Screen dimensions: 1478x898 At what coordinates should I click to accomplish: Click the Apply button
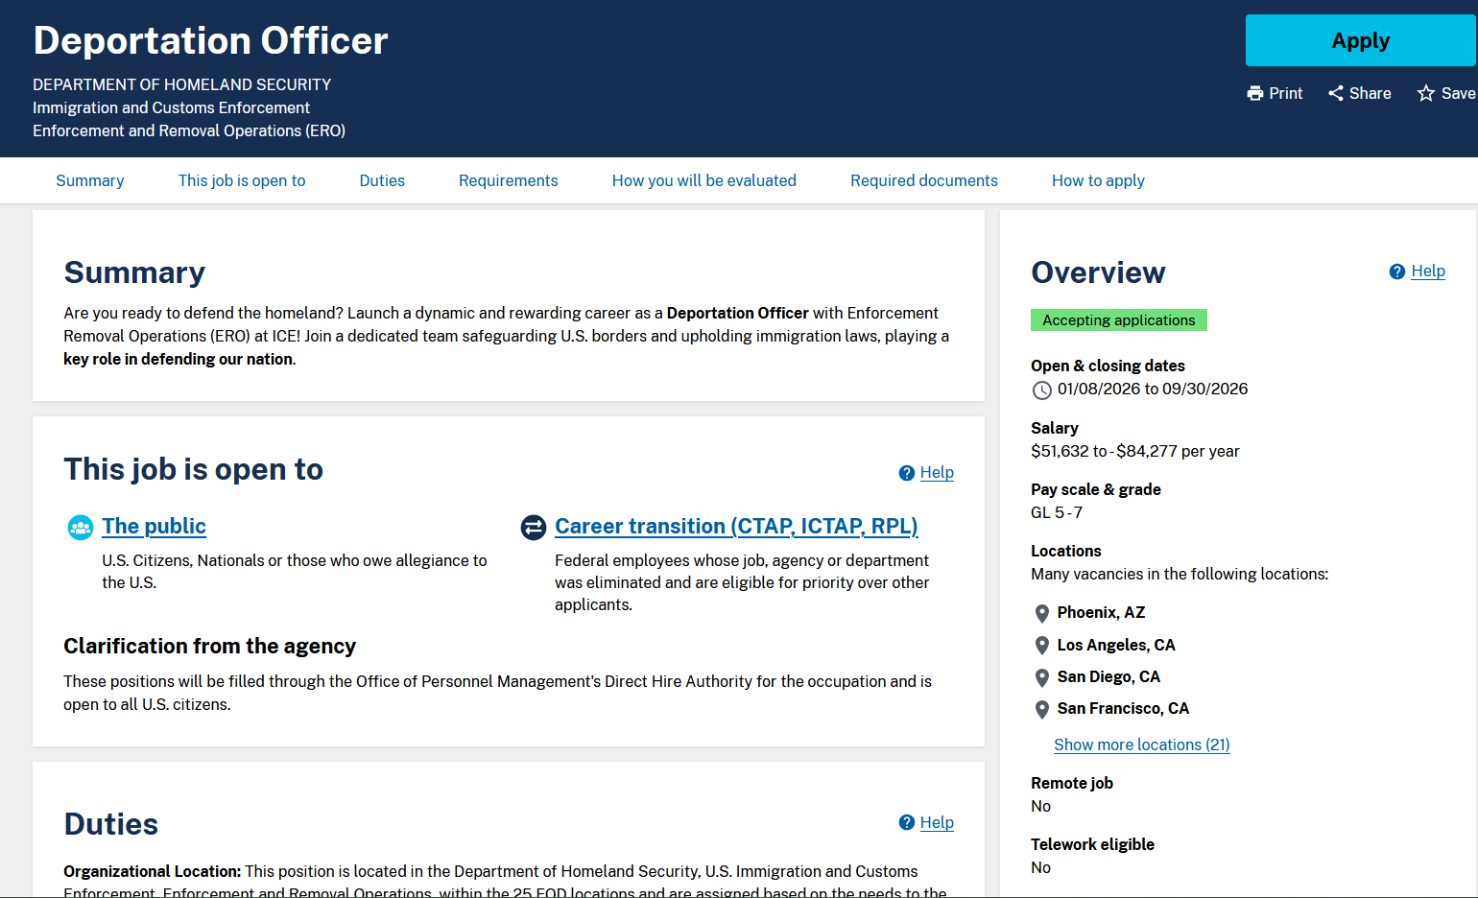(x=1360, y=40)
